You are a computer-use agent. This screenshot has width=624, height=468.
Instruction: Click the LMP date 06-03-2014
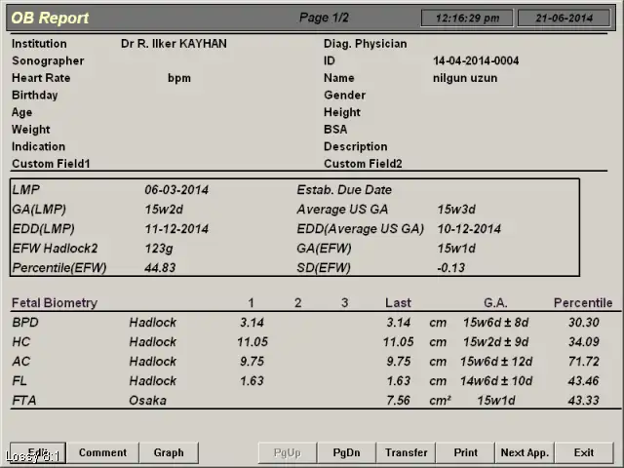click(176, 190)
